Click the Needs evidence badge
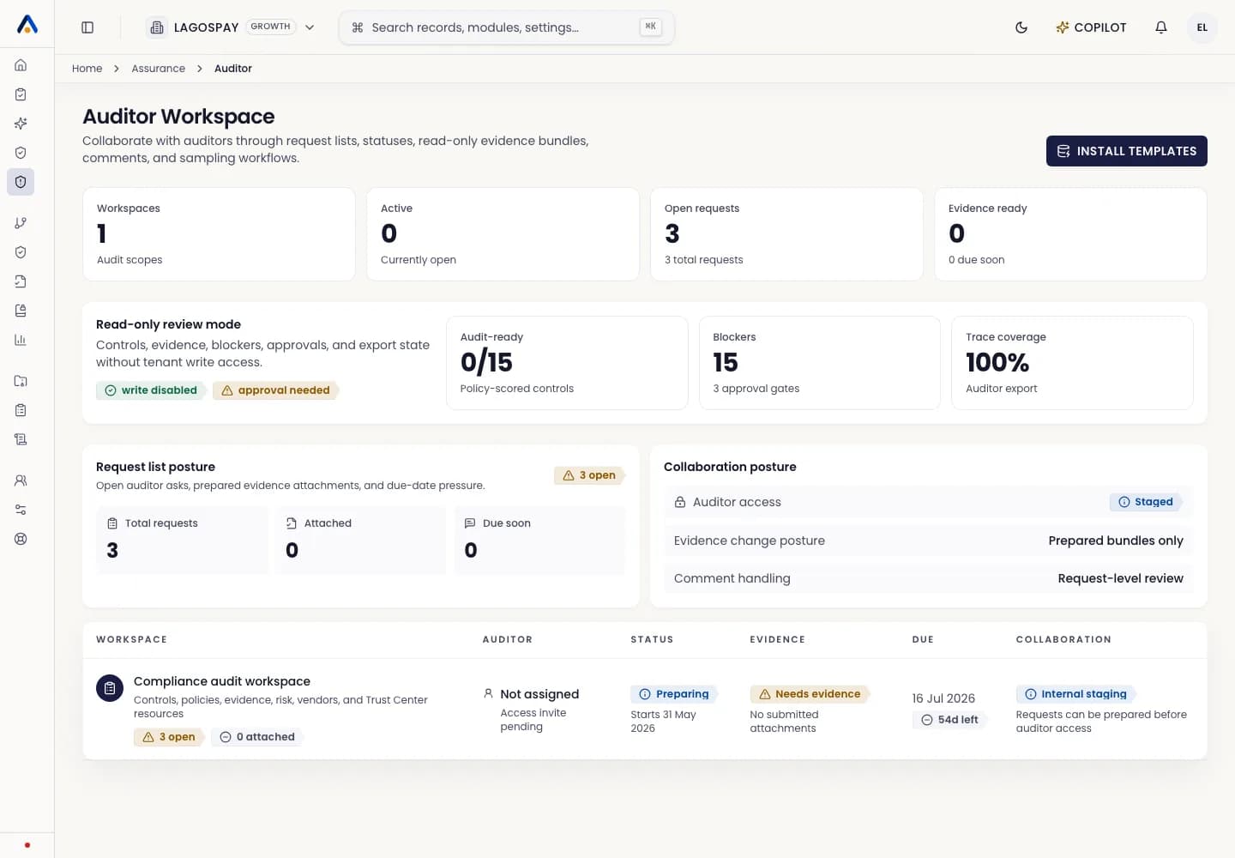 (810, 694)
